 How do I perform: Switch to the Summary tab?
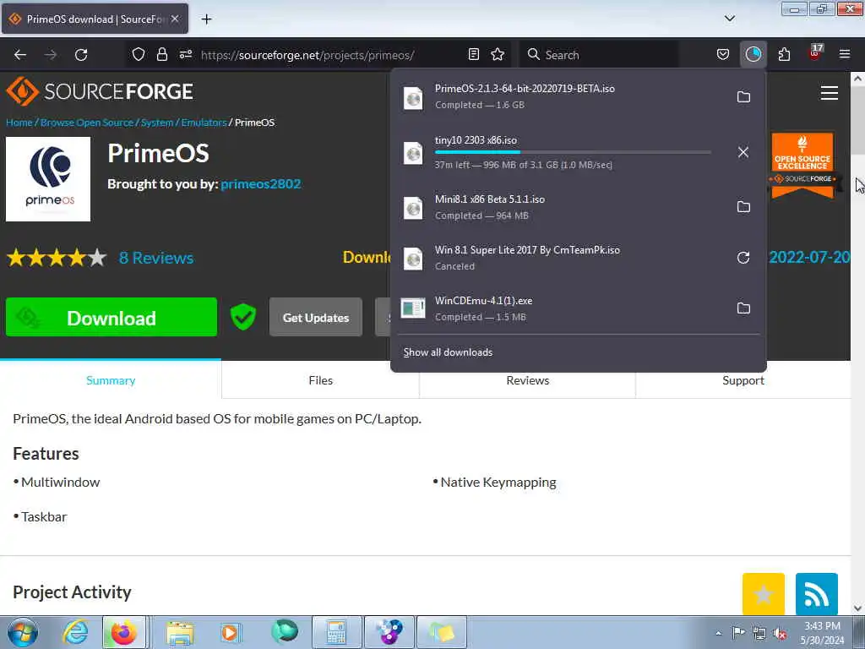[111, 380]
